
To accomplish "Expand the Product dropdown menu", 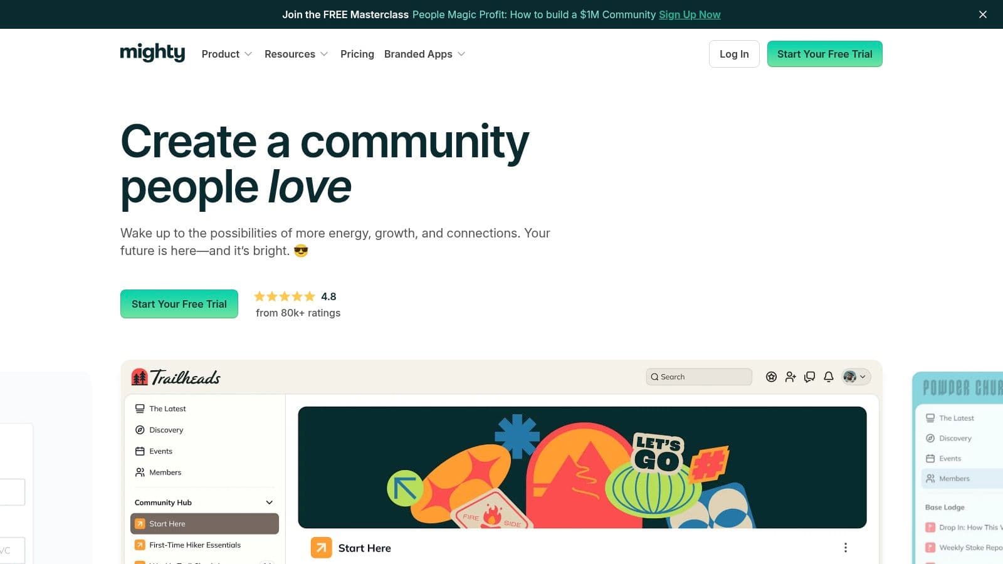I will pos(226,54).
